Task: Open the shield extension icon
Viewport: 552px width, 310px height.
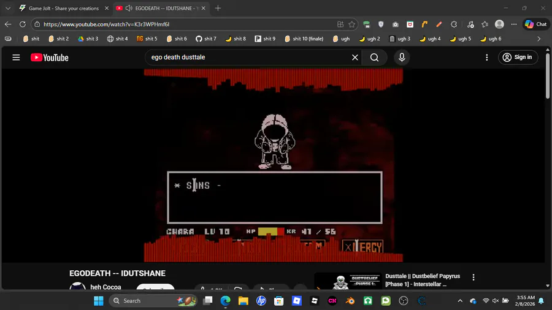Action: (x=381, y=25)
